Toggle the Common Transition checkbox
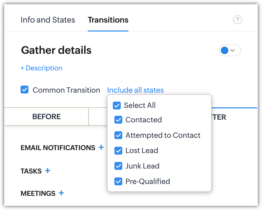The width and height of the screenshot is (262, 210). [25, 90]
